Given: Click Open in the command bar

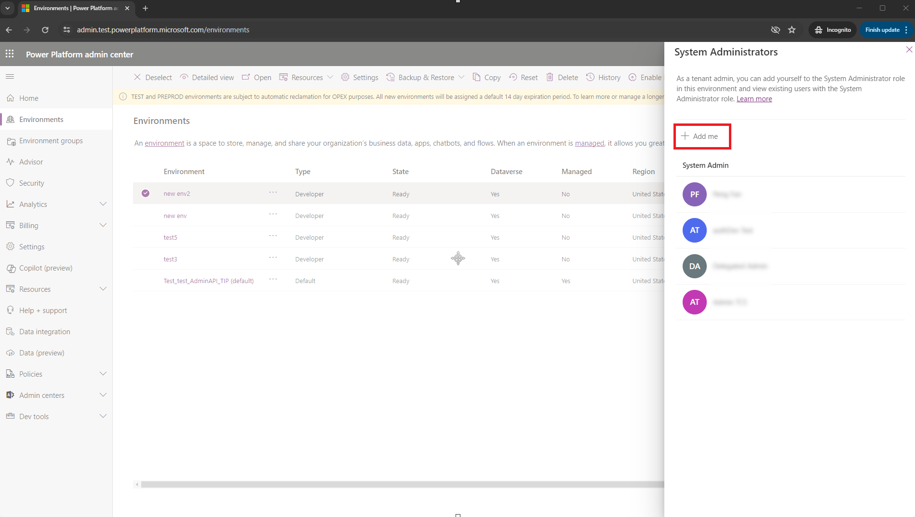Looking at the screenshot, I should tap(256, 77).
